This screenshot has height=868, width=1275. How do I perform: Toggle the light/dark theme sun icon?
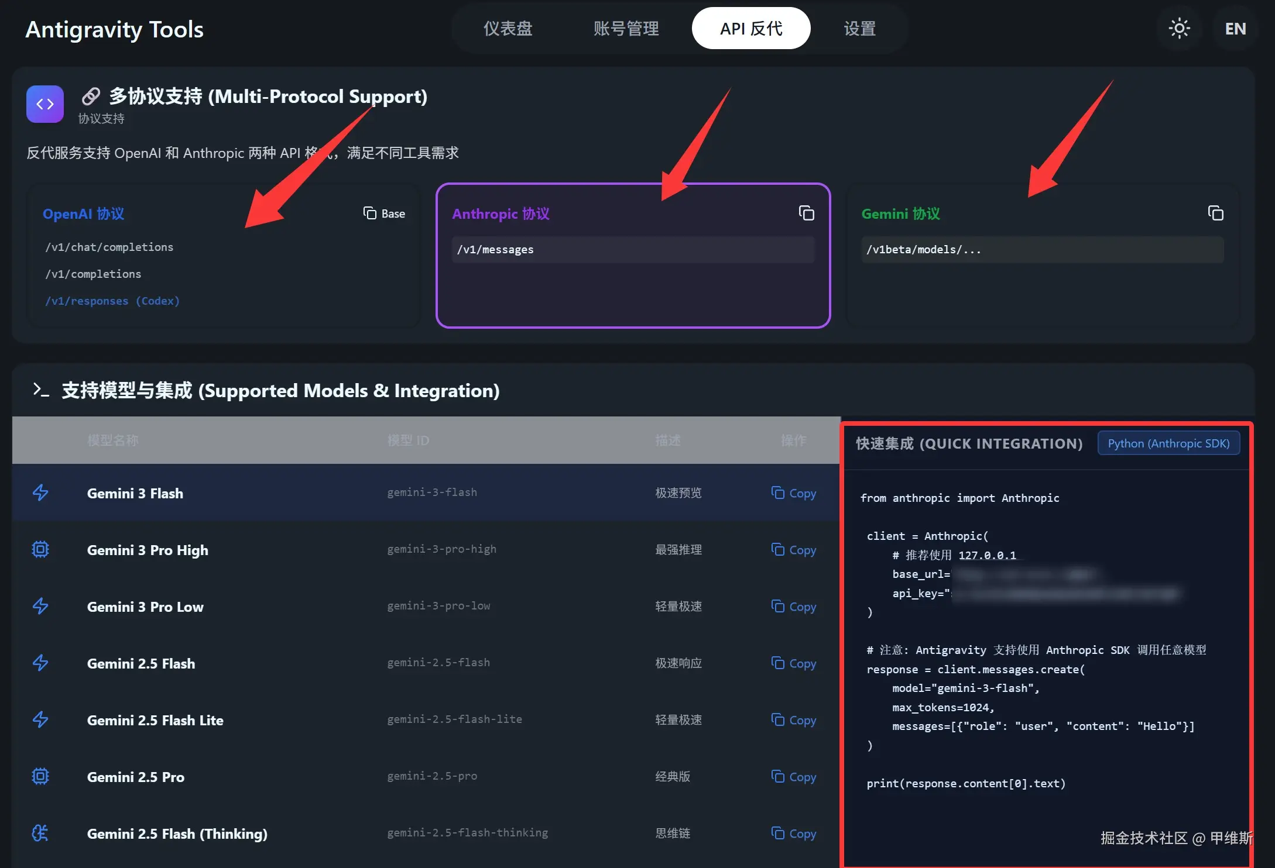[1178, 29]
